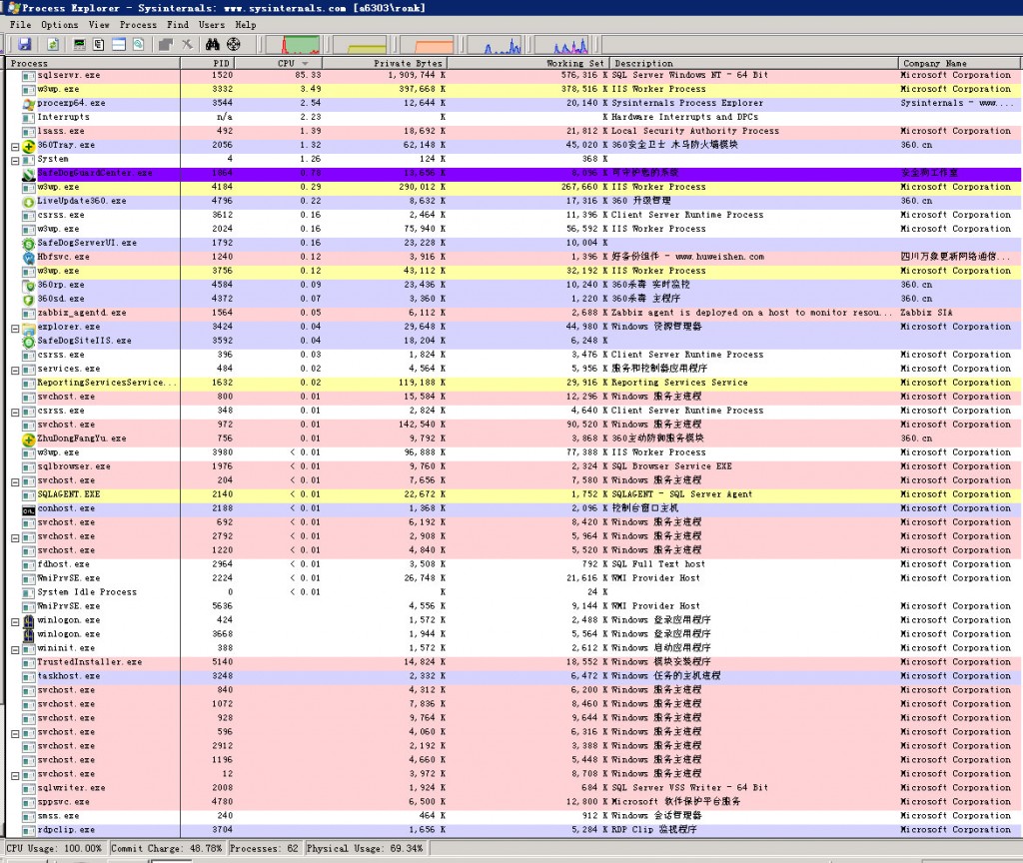Image resolution: width=1023 pixels, height=863 pixels.
Task: Collapse the 360Tray.exe process tree
Action: pos(15,146)
